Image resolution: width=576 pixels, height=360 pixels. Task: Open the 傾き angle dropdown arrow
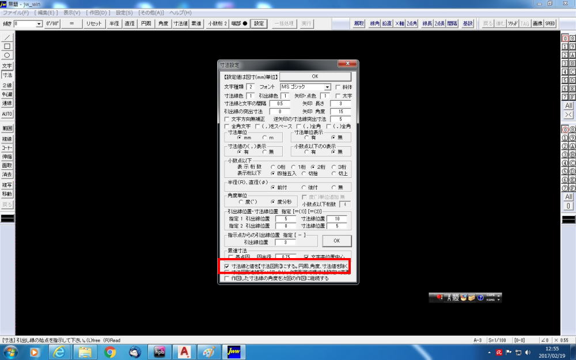[39, 24]
